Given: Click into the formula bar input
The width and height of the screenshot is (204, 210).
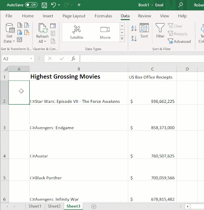Looking at the screenshot, I should point(142,59).
